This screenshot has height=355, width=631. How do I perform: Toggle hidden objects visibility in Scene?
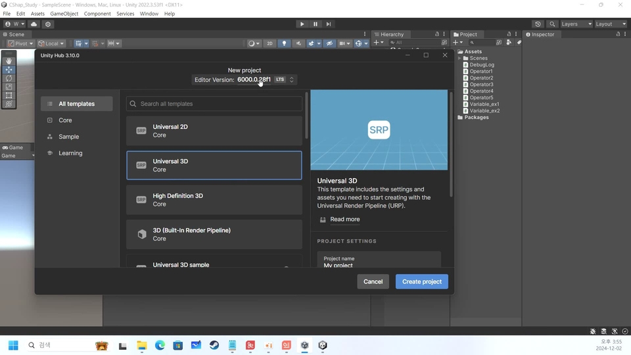click(329, 43)
